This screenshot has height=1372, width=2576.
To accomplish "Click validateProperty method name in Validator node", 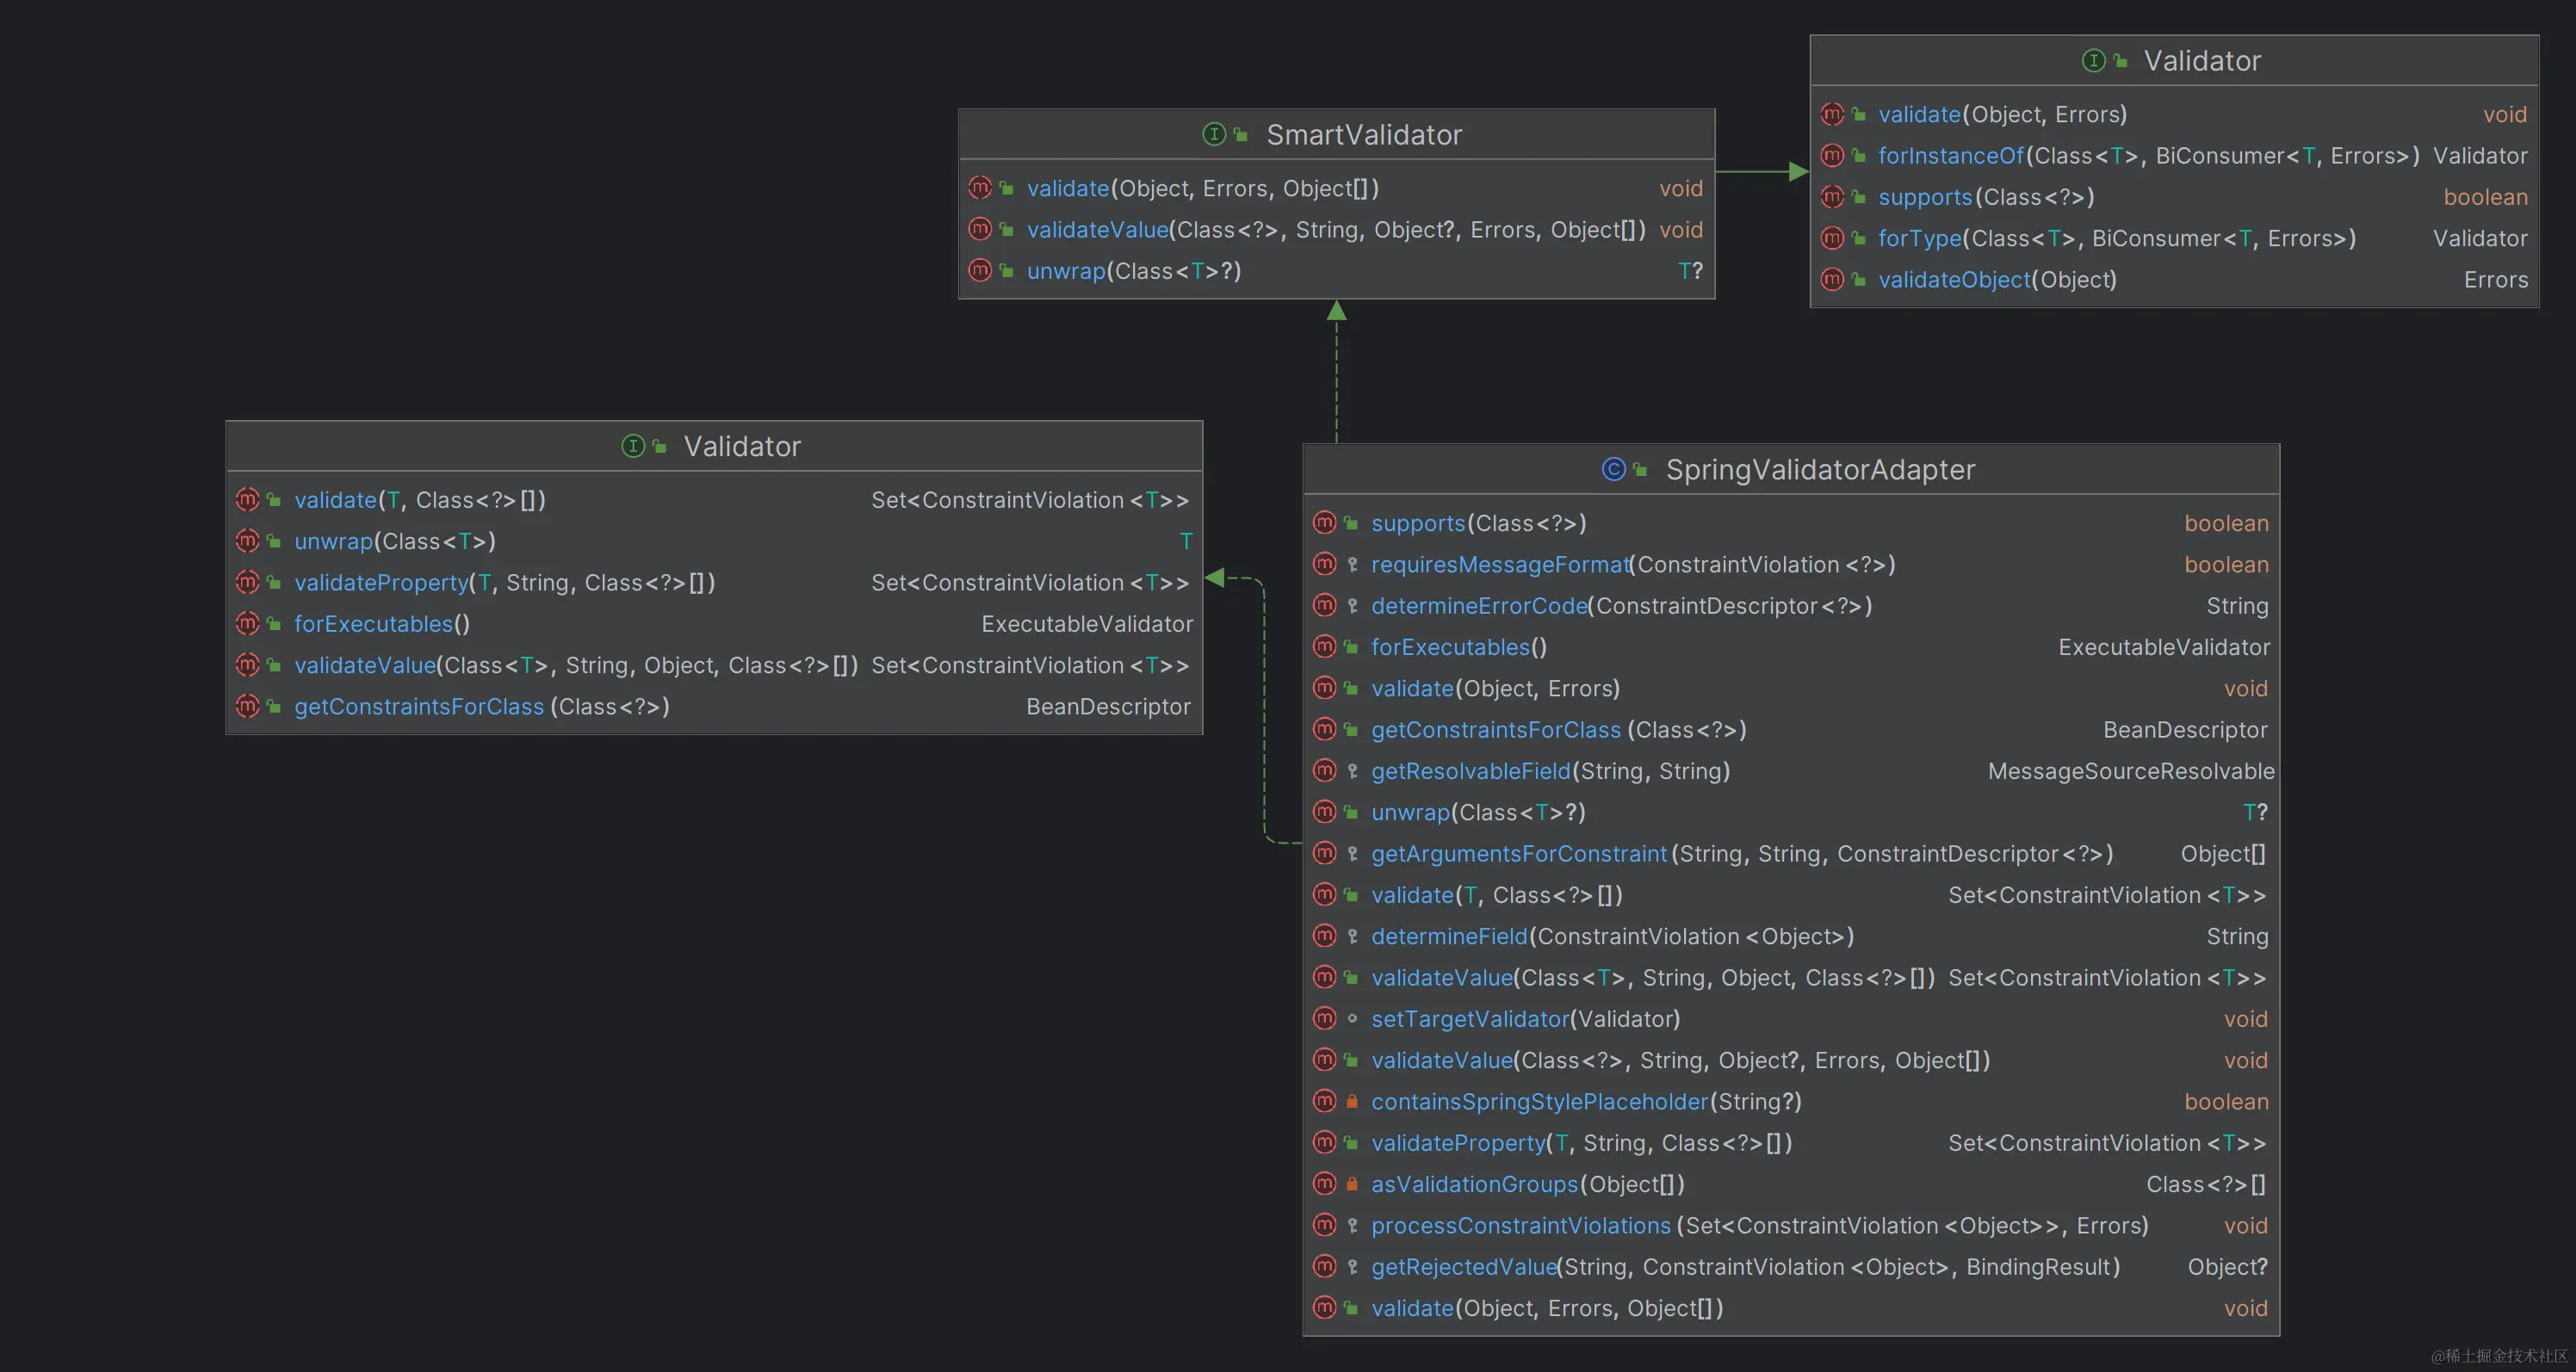I will click(381, 583).
